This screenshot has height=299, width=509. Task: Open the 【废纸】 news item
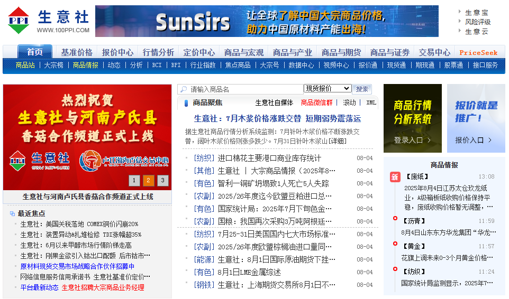click(x=417, y=176)
